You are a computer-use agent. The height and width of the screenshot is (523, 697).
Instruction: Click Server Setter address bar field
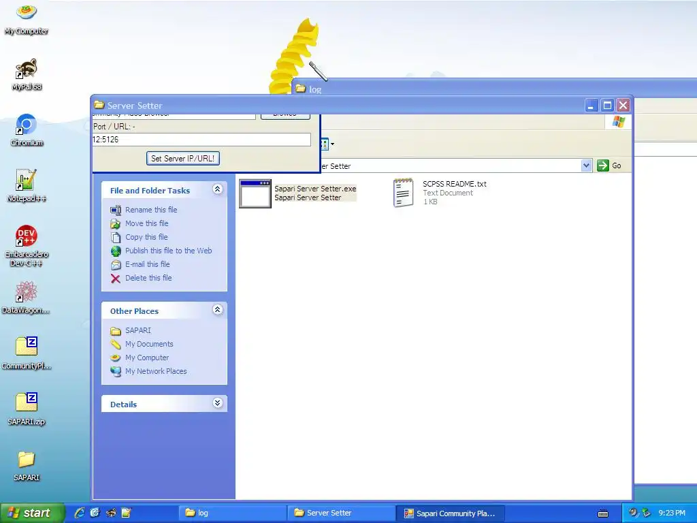(x=450, y=166)
